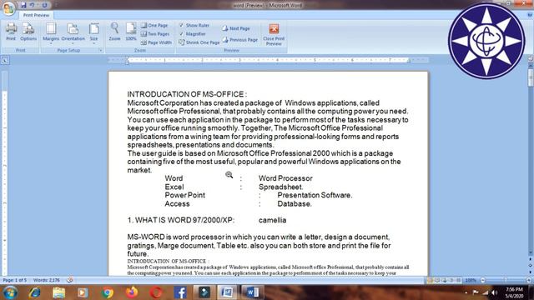The image size is (534, 300).
Task: Switch to Web Layout view
Action: click(445, 280)
